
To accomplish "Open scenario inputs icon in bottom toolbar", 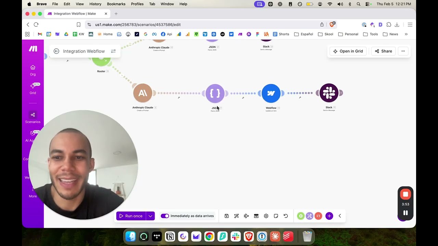I will tap(256, 216).
